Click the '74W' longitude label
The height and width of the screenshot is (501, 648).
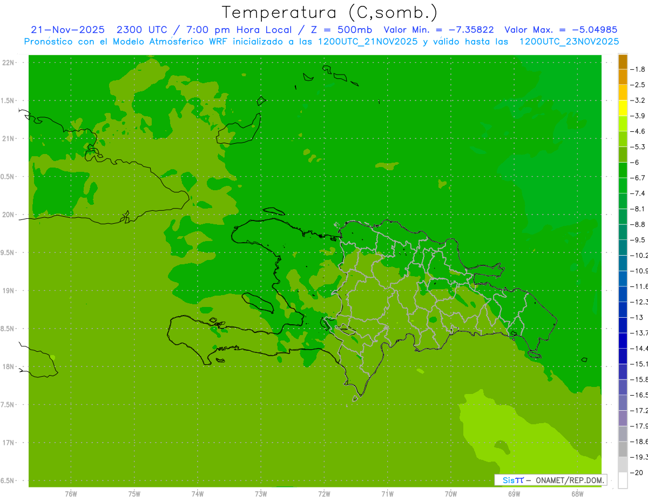point(197,494)
